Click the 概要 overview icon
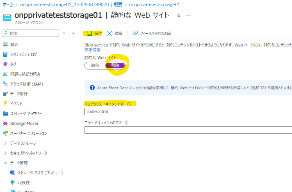292x192 pixels. 5,44
